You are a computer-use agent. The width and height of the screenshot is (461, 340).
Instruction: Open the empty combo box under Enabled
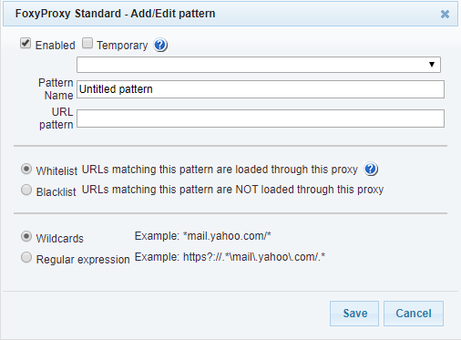259,65
